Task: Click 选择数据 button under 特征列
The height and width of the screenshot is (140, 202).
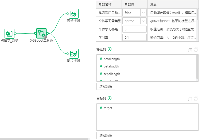Action: coord(106,86)
